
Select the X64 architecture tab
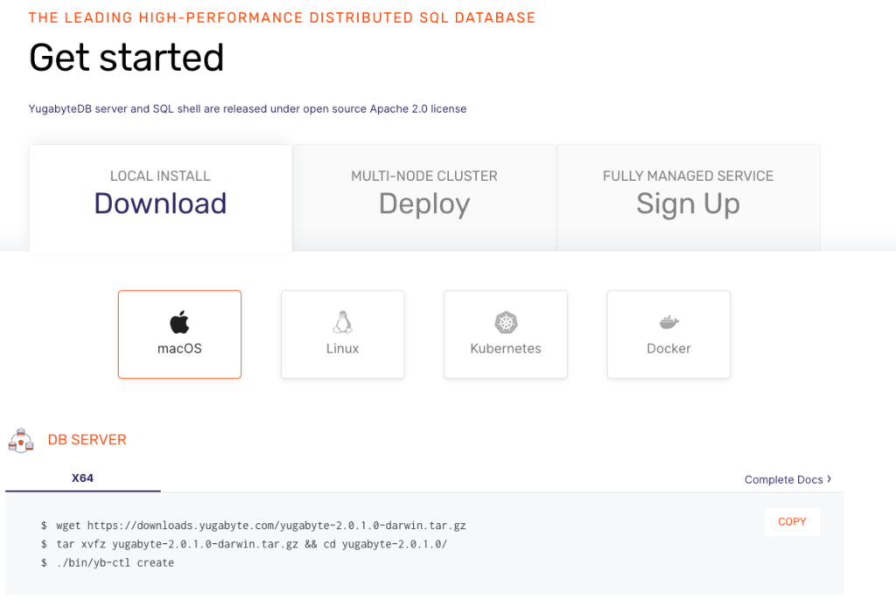[x=83, y=478]
